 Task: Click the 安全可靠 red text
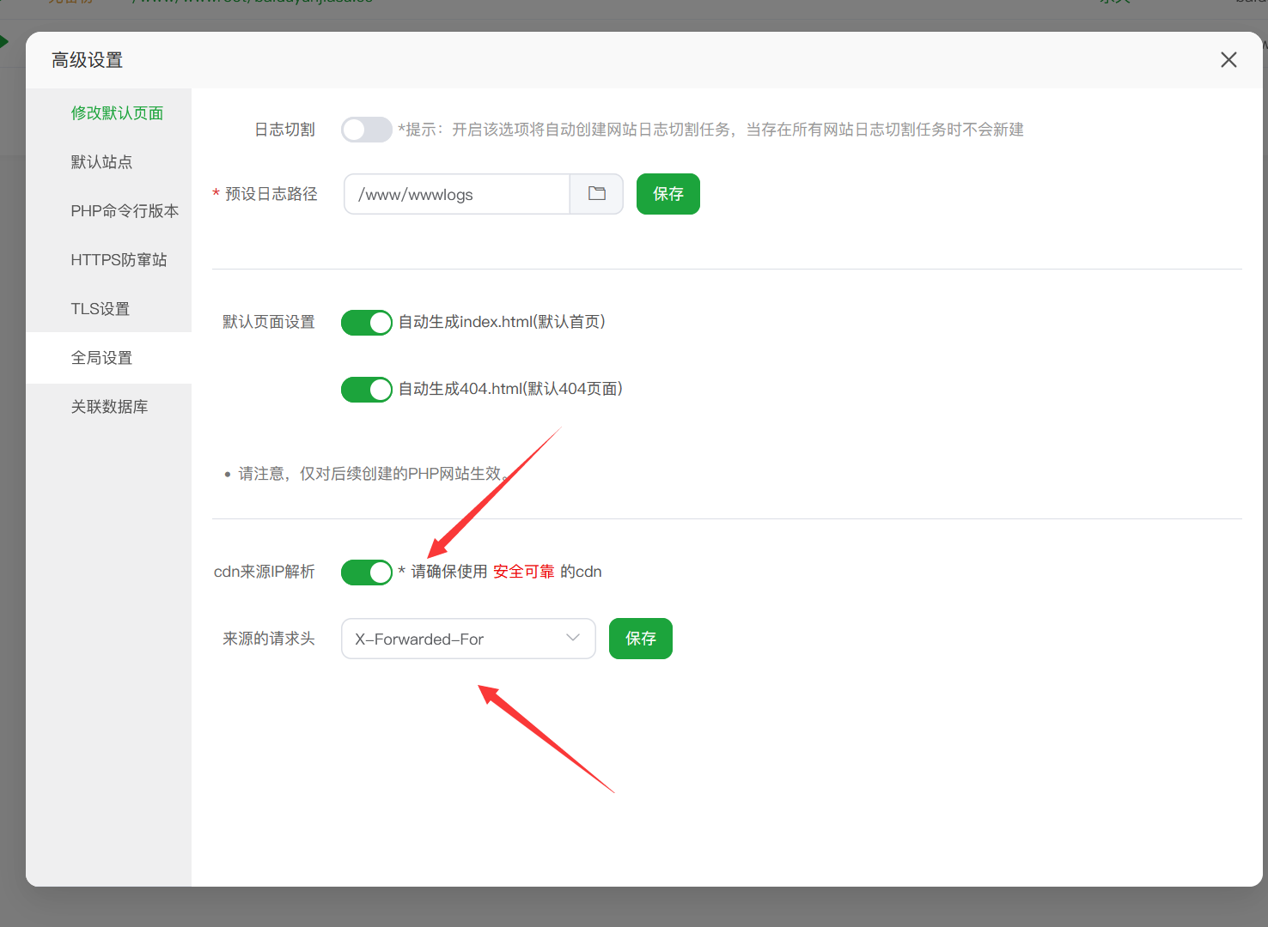click(x=524, y=572)
